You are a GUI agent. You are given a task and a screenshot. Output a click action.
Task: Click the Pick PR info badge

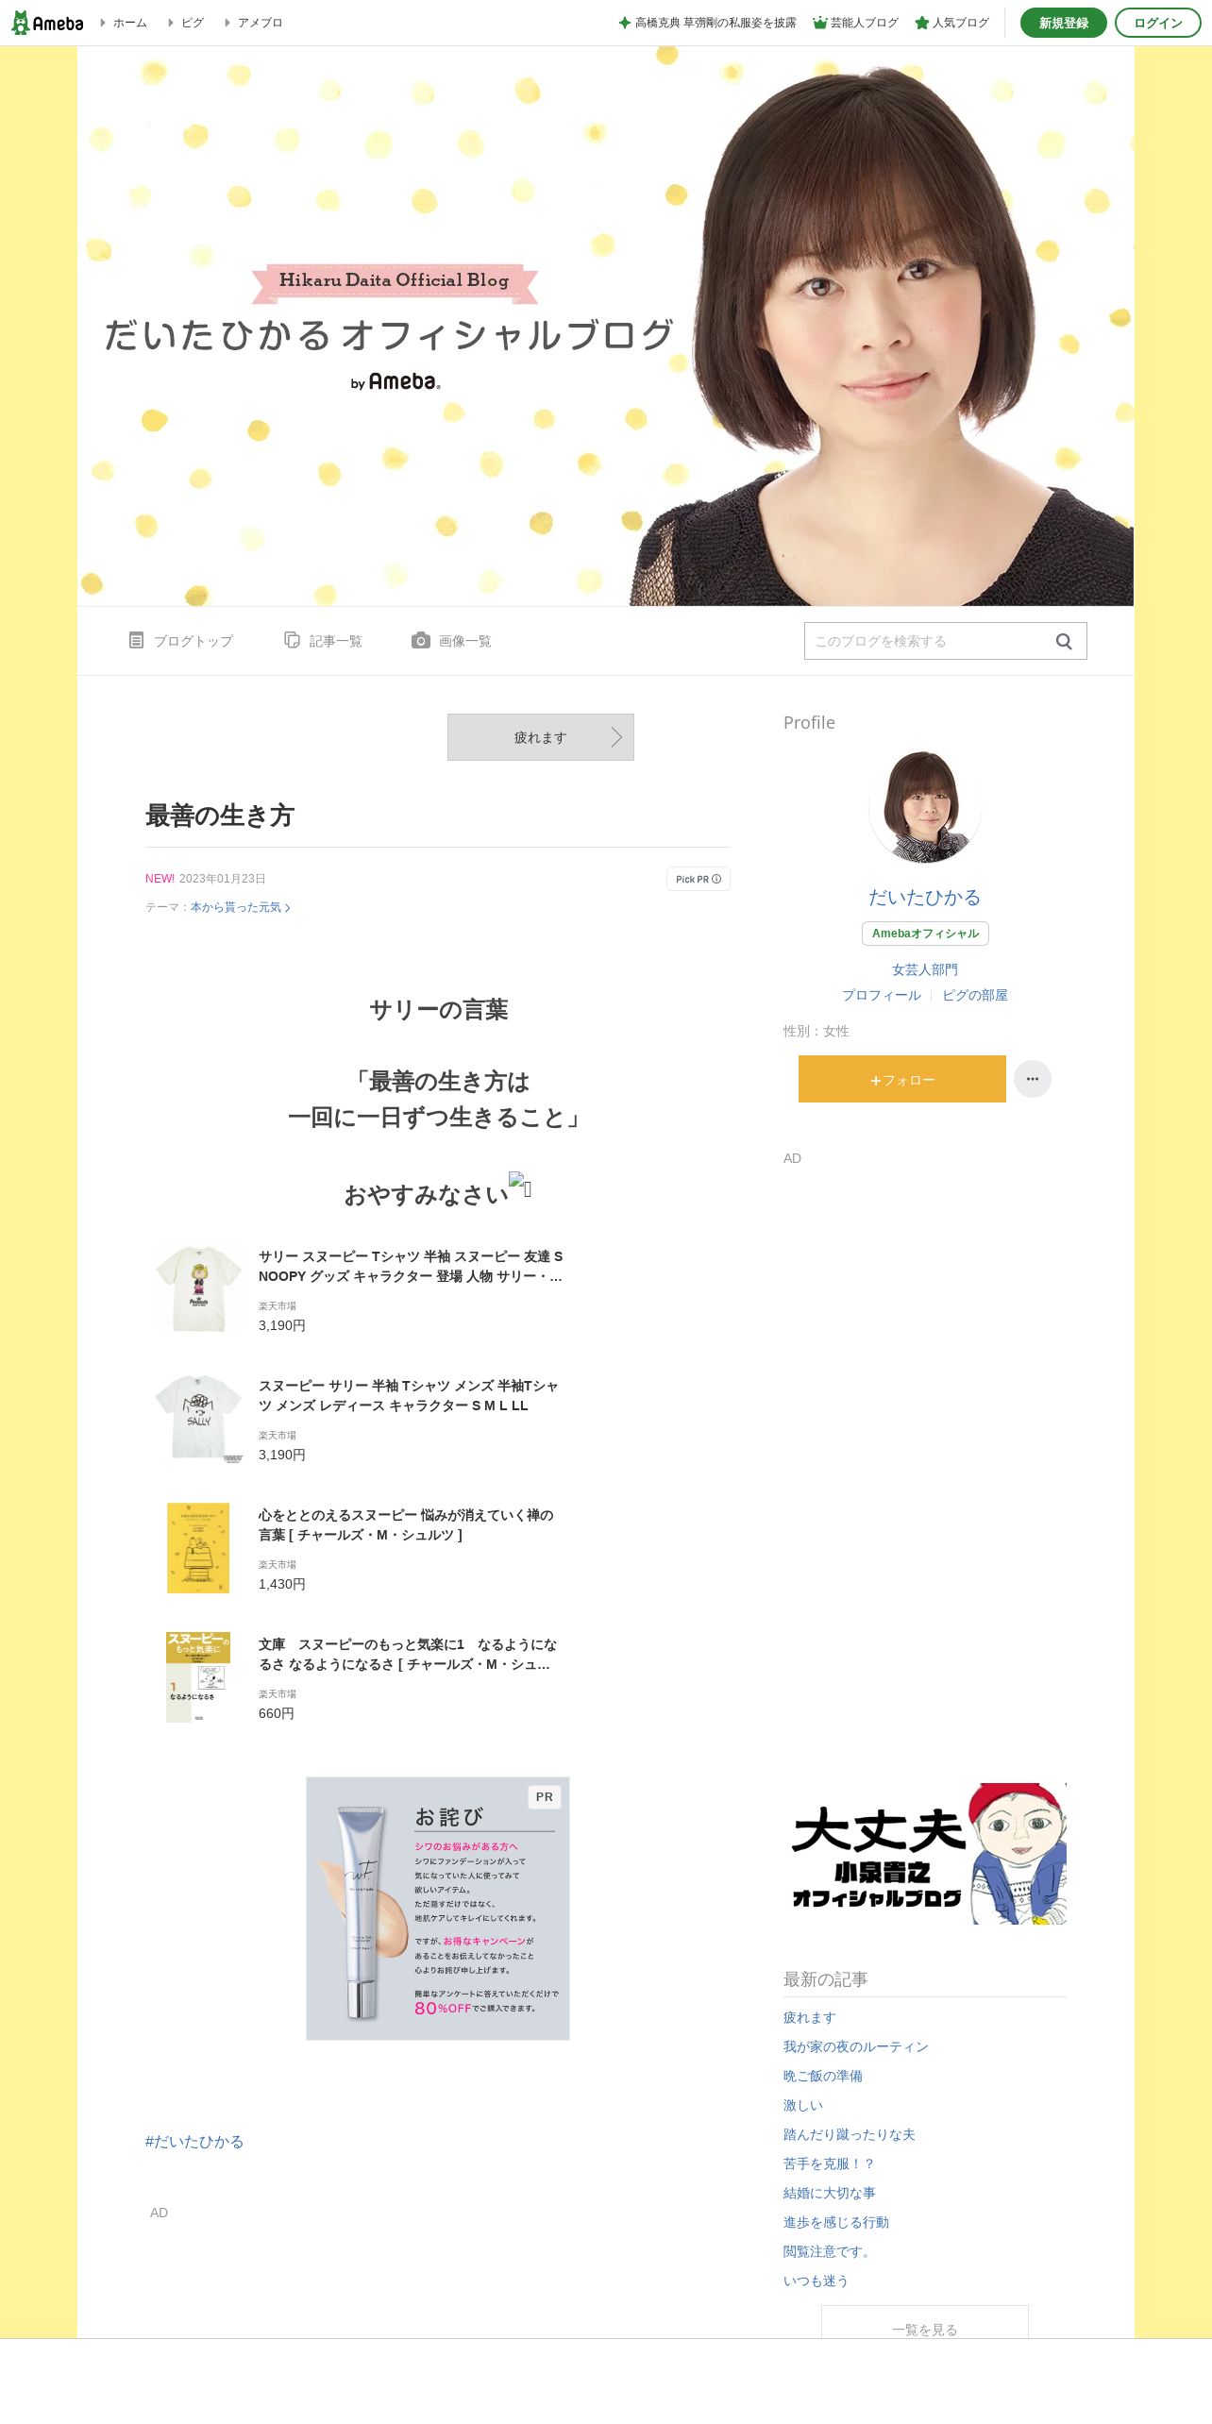pyautogui.click(x=699, y=879)
